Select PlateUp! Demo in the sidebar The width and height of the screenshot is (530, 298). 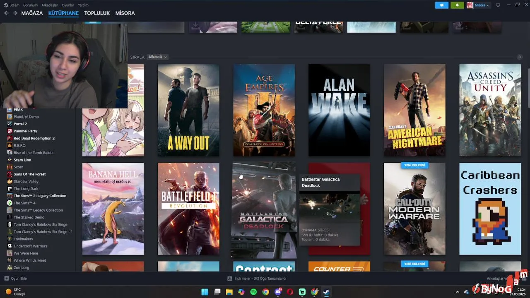tap(26, 117)
